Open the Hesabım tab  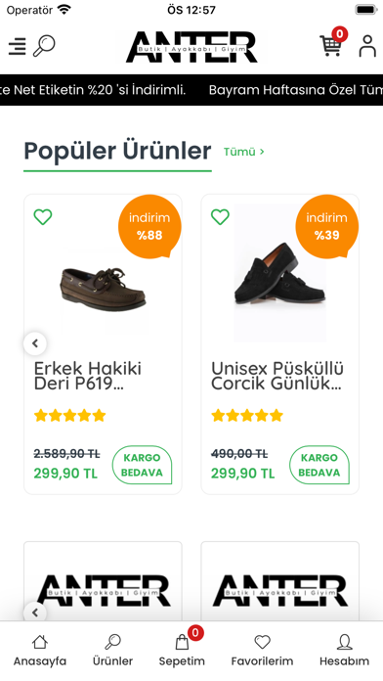[x=344, y=651]
